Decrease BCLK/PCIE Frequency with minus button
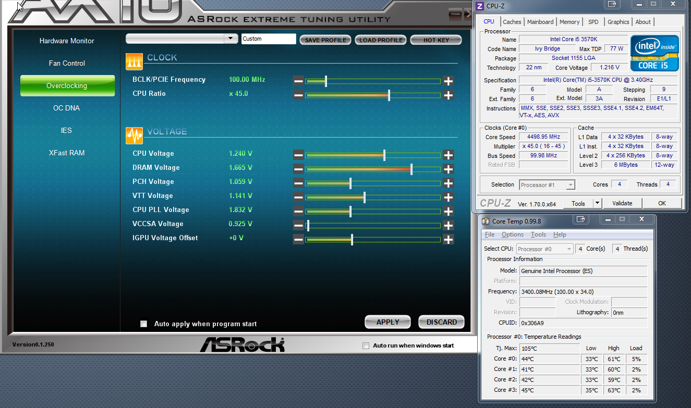 tap(298, 81)
